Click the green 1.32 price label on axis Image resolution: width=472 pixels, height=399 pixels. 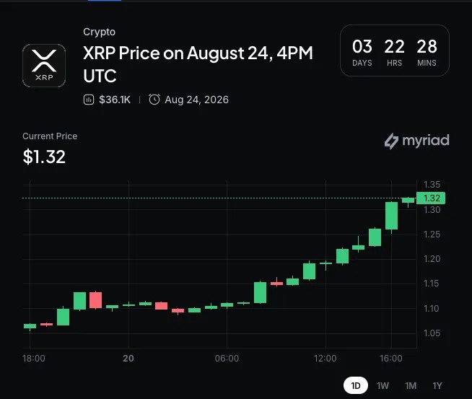pyautogui.click(x=431, y=198)
